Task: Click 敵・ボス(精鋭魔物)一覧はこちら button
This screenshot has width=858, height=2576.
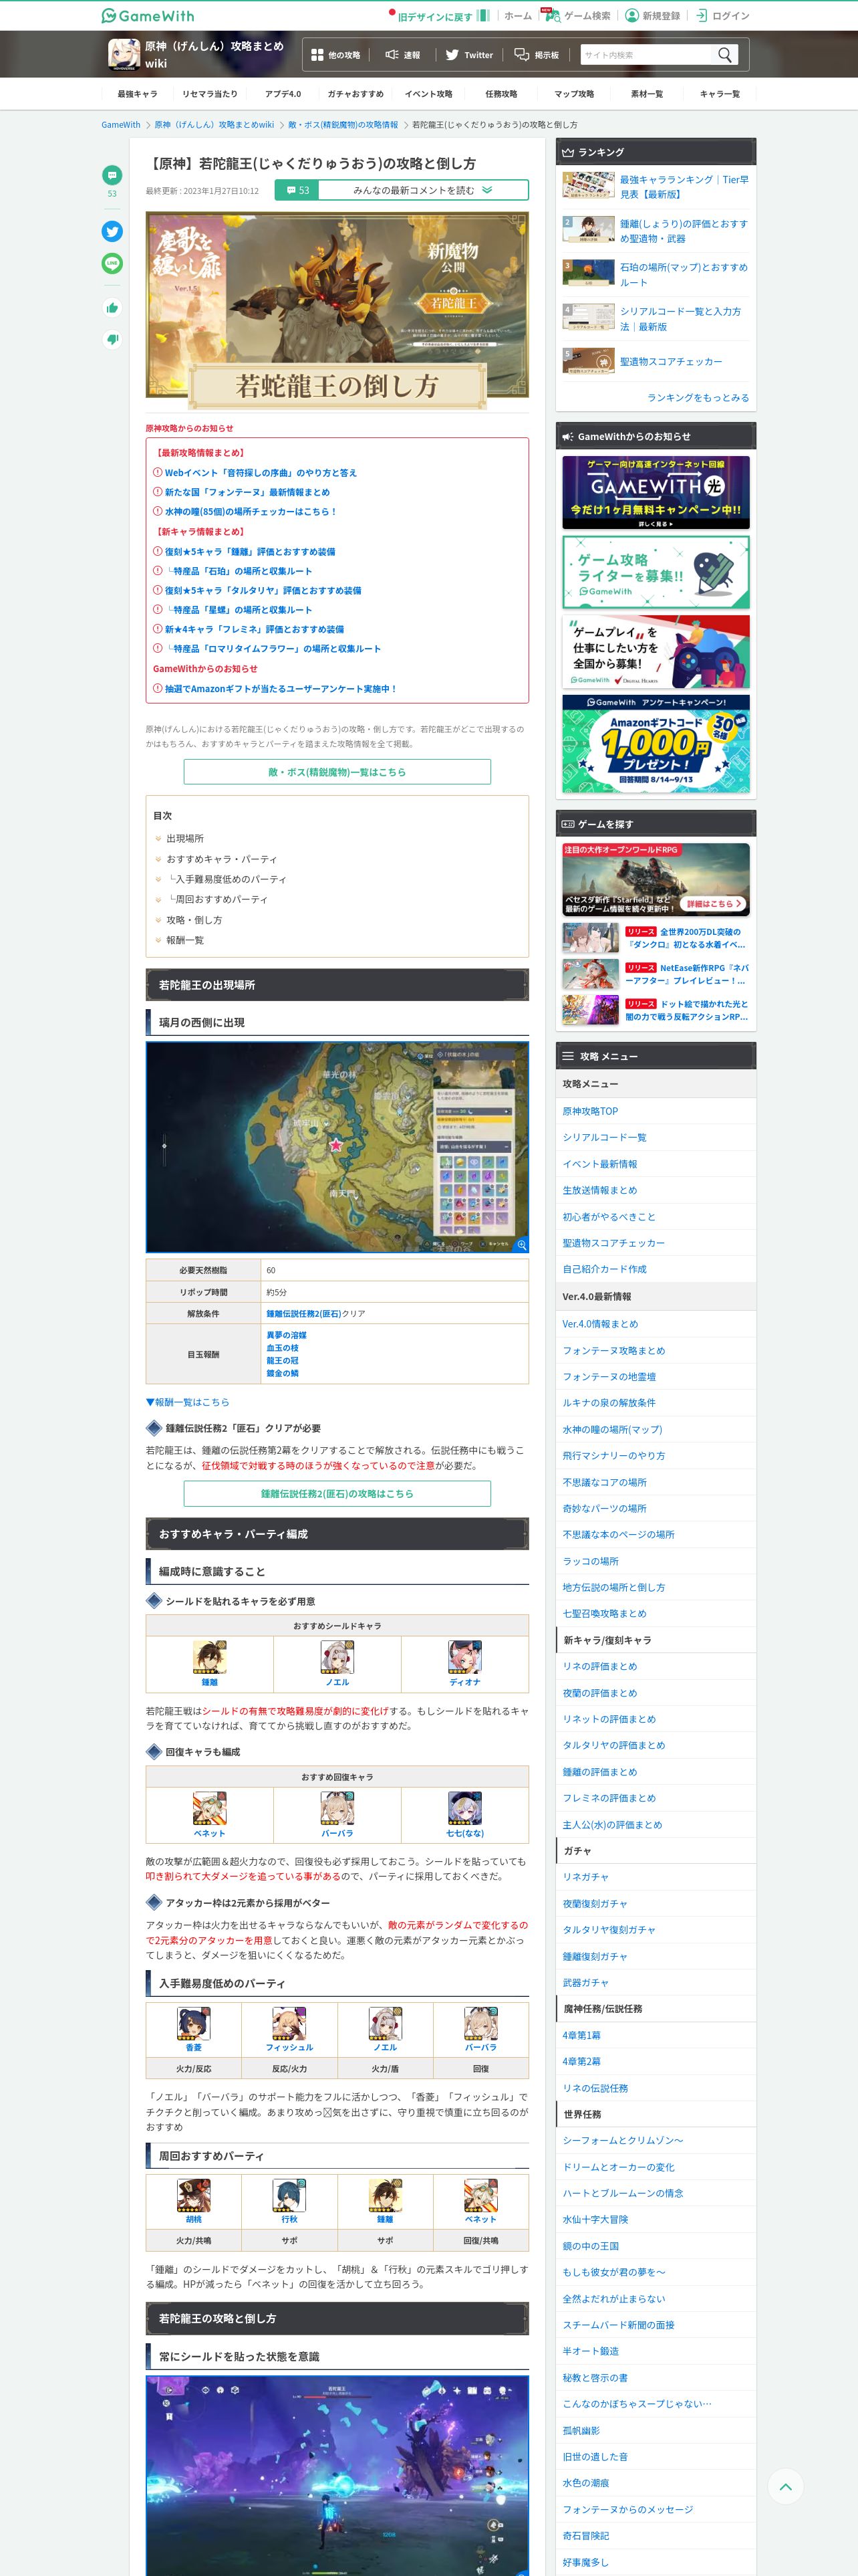Action: point(337,772)
